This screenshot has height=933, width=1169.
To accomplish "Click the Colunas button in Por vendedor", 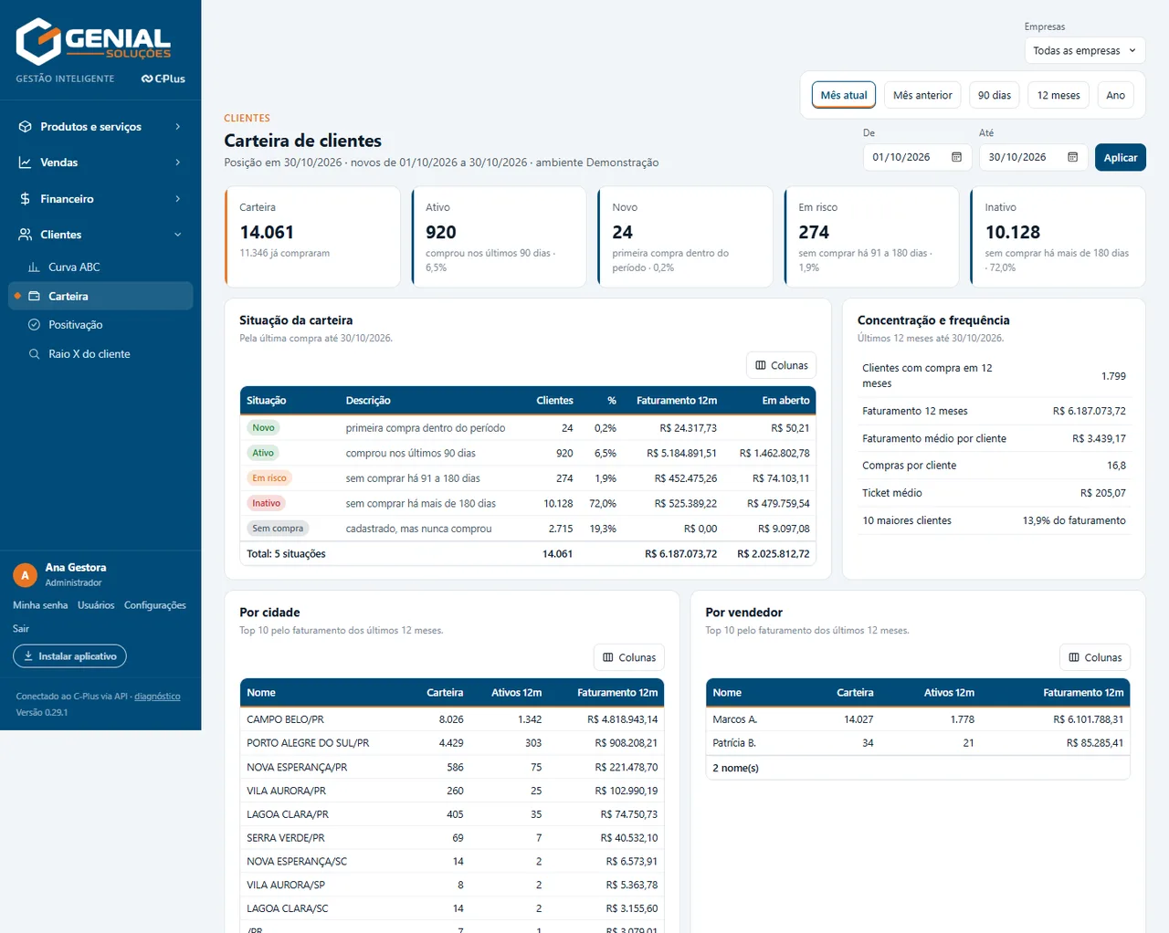I will click(1095, 657).
